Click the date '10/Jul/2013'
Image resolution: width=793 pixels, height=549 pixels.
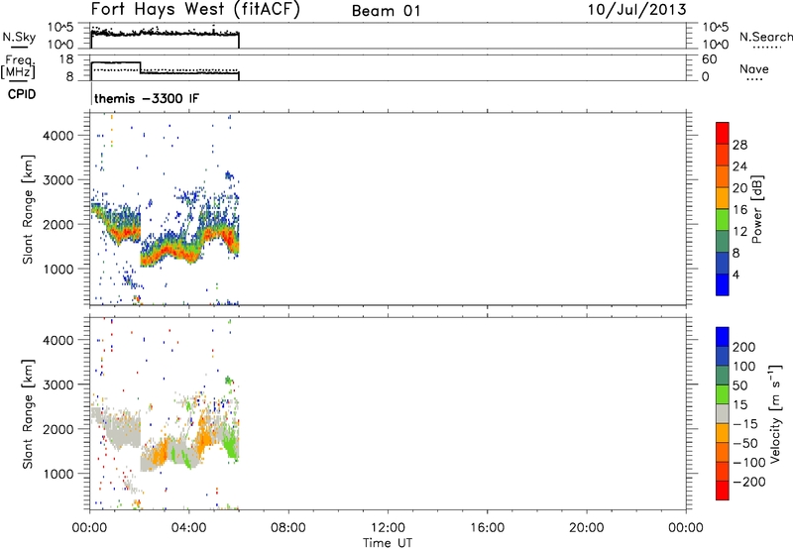tap(637, 10)
